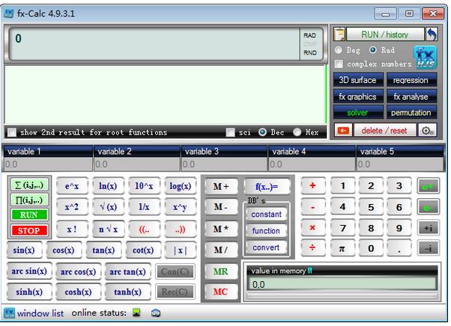451x326 pixels.
Task: Click the globe icon in status bar
Action: (156, 313)
